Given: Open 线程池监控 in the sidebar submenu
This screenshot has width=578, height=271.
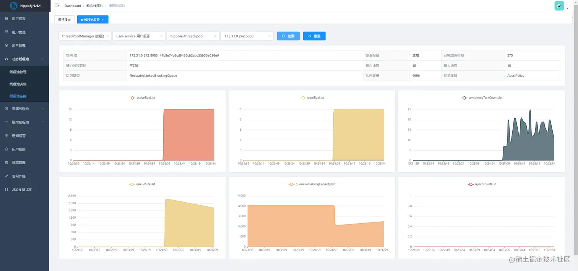Looking at the screenshot, I should click(18, 96).
